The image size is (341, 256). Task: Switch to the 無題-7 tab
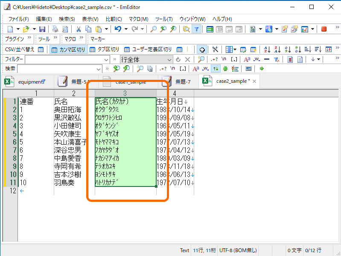(x=178, y=82)
